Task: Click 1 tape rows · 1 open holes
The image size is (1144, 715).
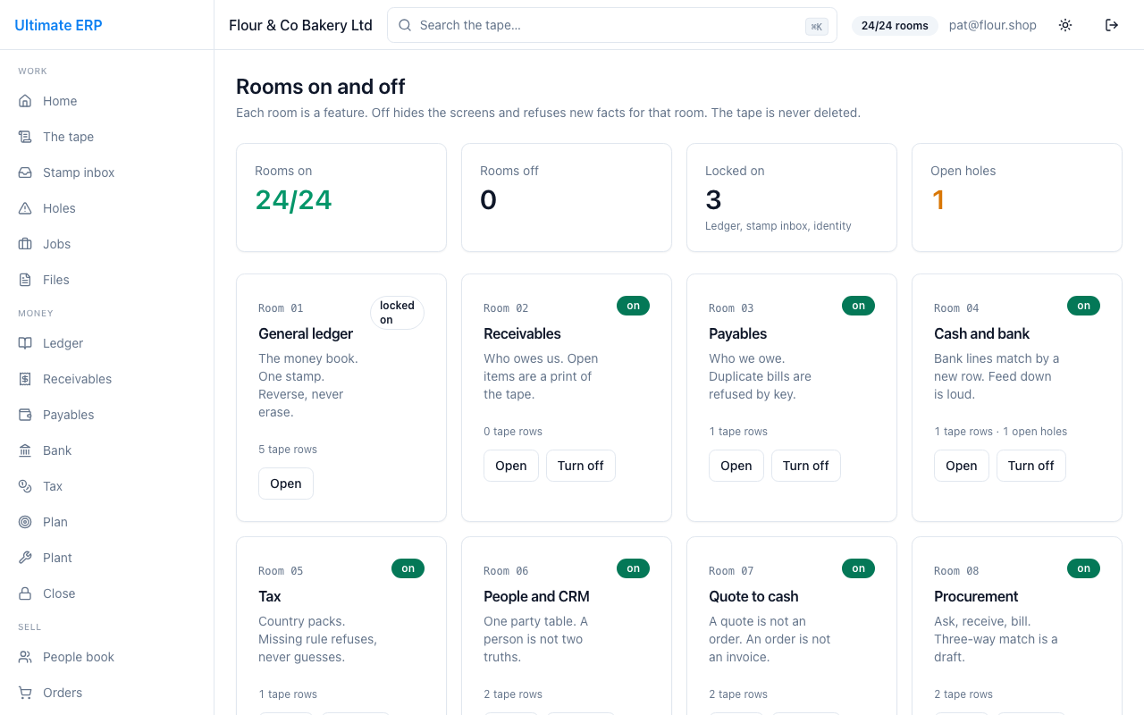Action: click(1000, 432)
